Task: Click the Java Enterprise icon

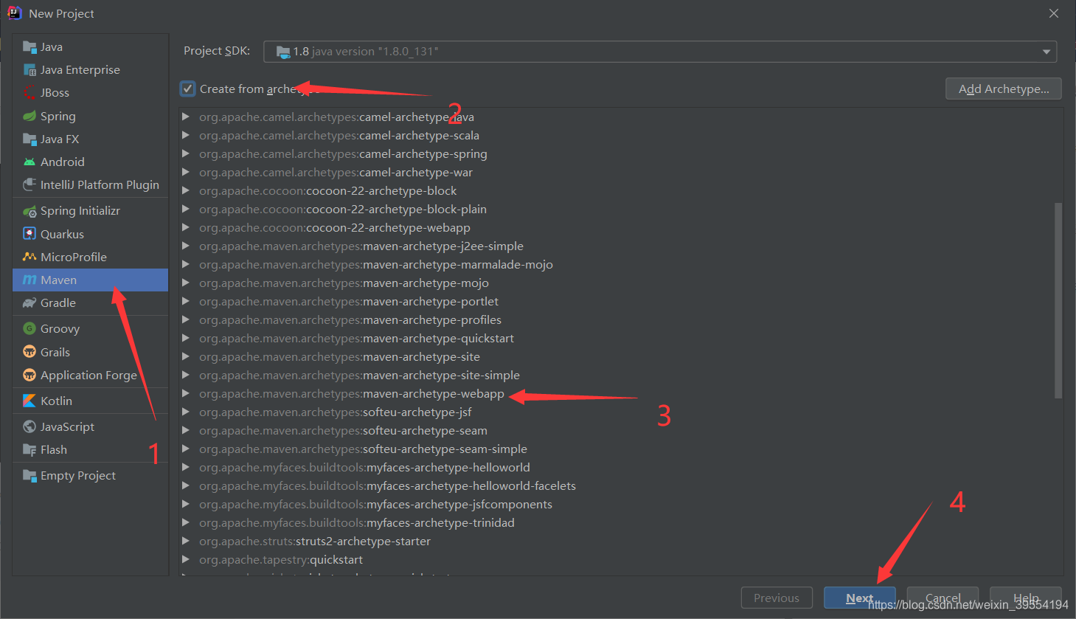Action: [x=29, y=70]
